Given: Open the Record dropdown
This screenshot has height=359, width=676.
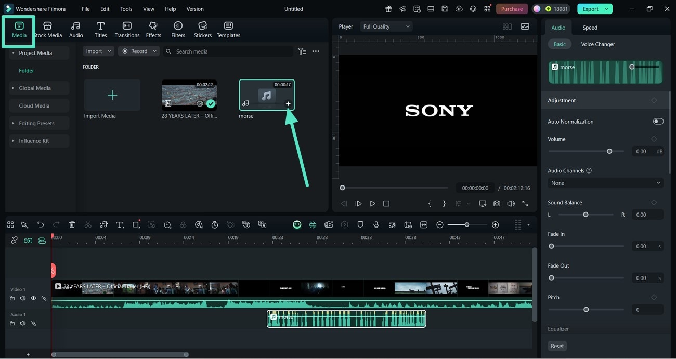Looking at the screenshot, I should point(138,51).
